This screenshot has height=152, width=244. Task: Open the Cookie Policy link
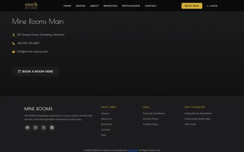coord(151,124)
